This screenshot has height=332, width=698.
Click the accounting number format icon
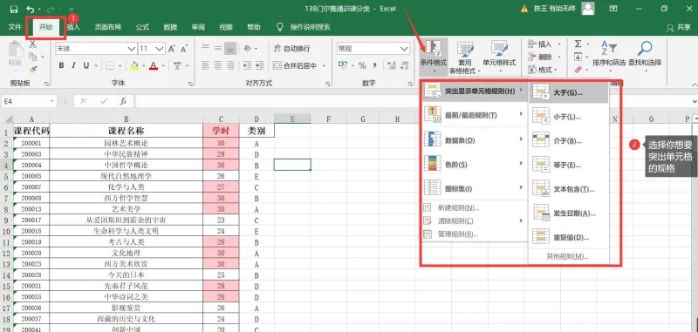click(342, 65)
